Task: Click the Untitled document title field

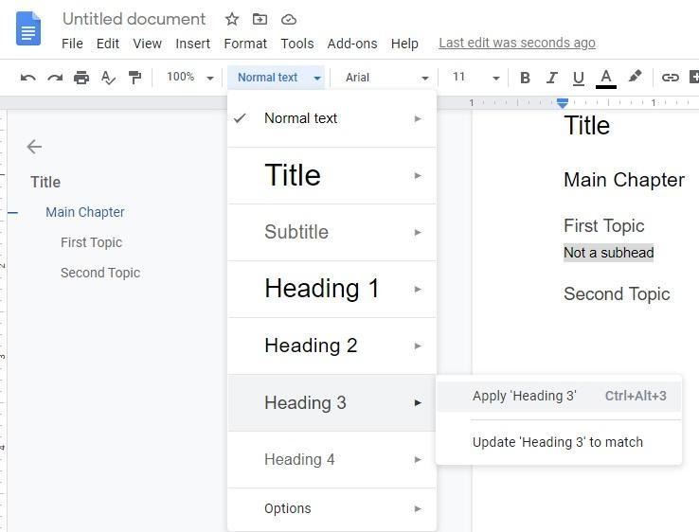Action: click(x=134, y=19)
